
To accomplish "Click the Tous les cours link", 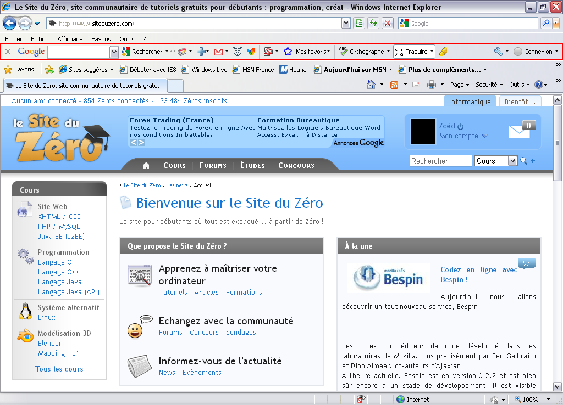I will [x=59, y=369].
